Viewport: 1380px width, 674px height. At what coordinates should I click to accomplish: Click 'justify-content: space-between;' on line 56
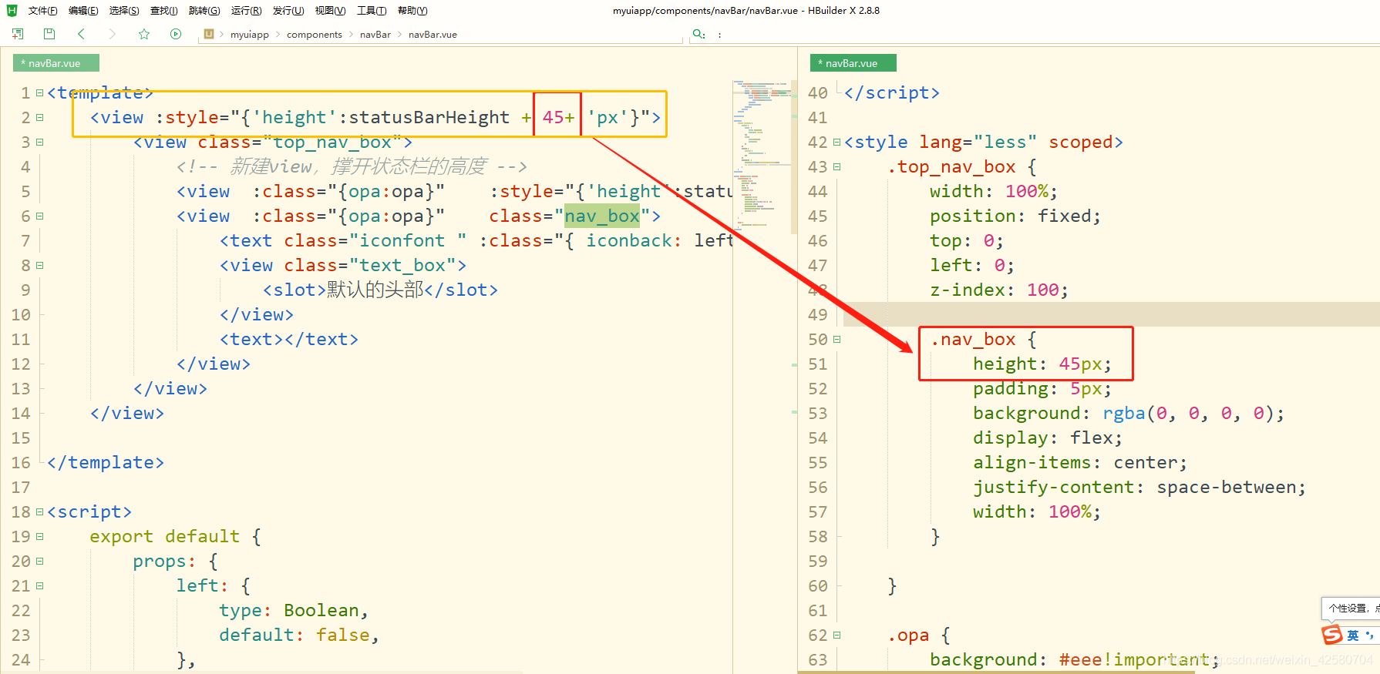click(1139, 488)
